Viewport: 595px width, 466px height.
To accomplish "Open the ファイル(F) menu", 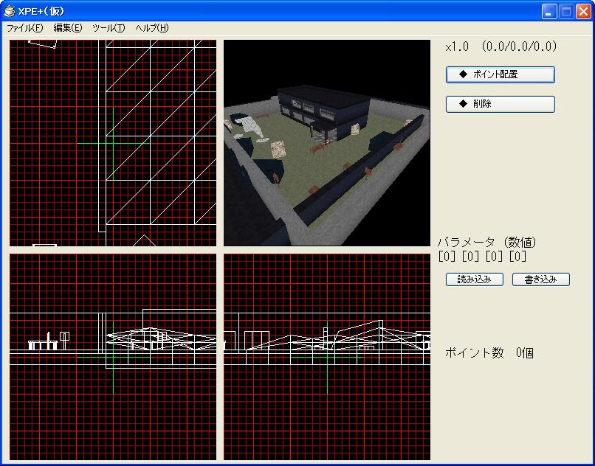I will [x=25, y=28].
